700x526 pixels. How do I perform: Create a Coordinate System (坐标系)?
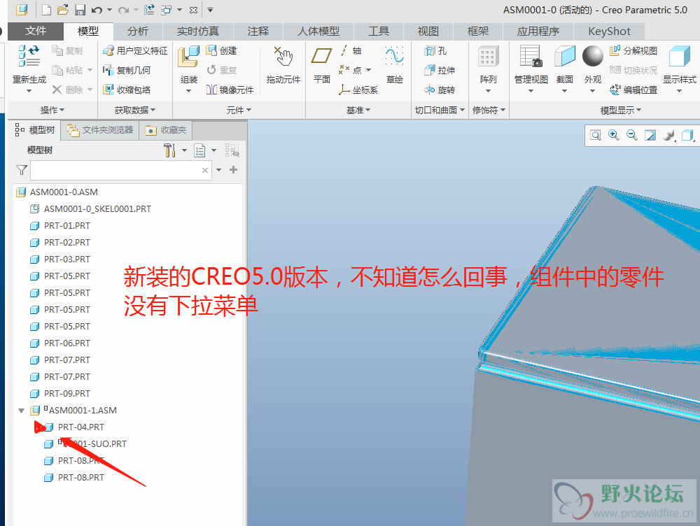(x=358, y=90)
